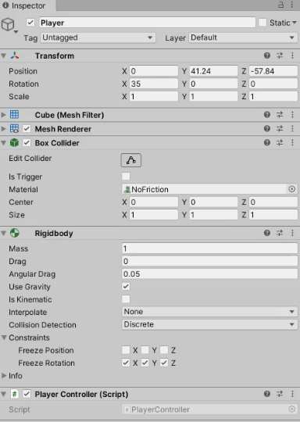Open Rigidbody three-dot context menu
Viewport: 300px width, 422px height.
tap(292, 233)
